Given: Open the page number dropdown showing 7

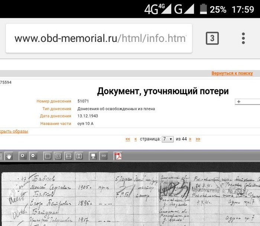Looking at the screenshot, I should pyautogui.click(x=168, y=139).
